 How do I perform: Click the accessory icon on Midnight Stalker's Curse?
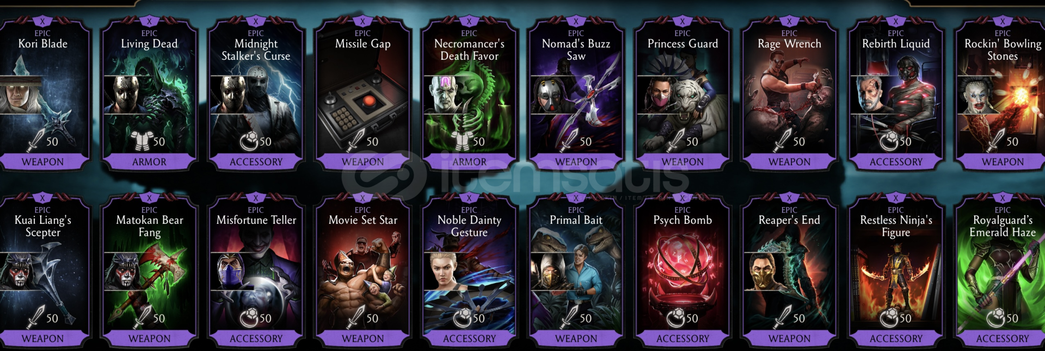click(x=249, y=141)
